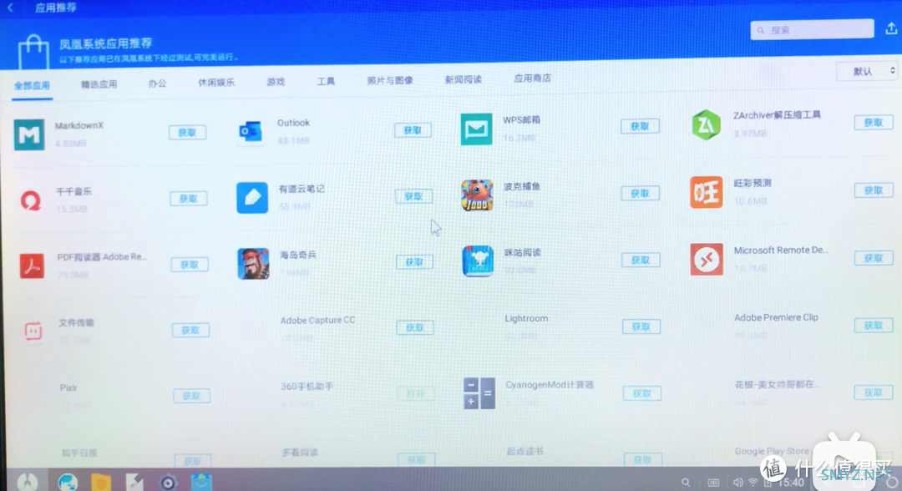Screen dimensions: 902x491
Task: Open the Adobe PDF reader icon
Action: [x=32, y=266]
